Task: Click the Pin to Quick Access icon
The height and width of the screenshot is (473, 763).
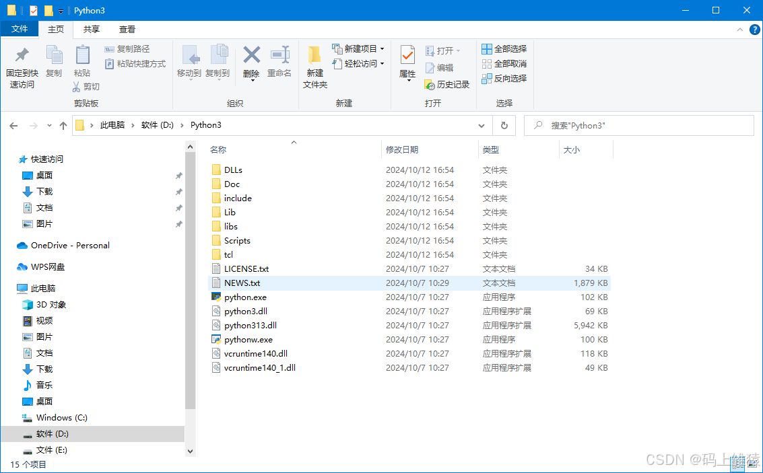Action: click(x=22, y=54)
